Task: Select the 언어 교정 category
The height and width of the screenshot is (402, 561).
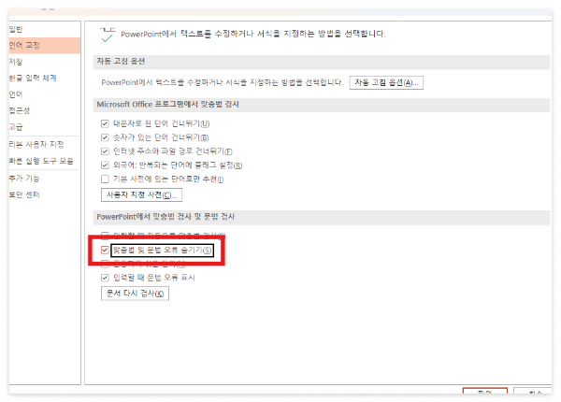Action: coord(45,46)
